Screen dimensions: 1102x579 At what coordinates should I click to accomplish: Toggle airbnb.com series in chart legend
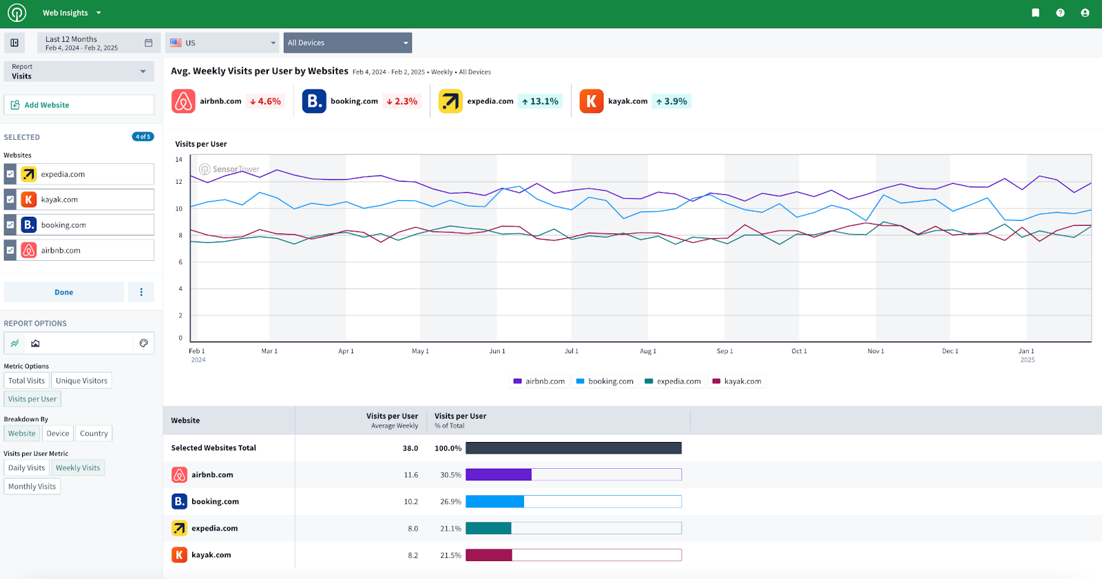click(x=539, y=381)
